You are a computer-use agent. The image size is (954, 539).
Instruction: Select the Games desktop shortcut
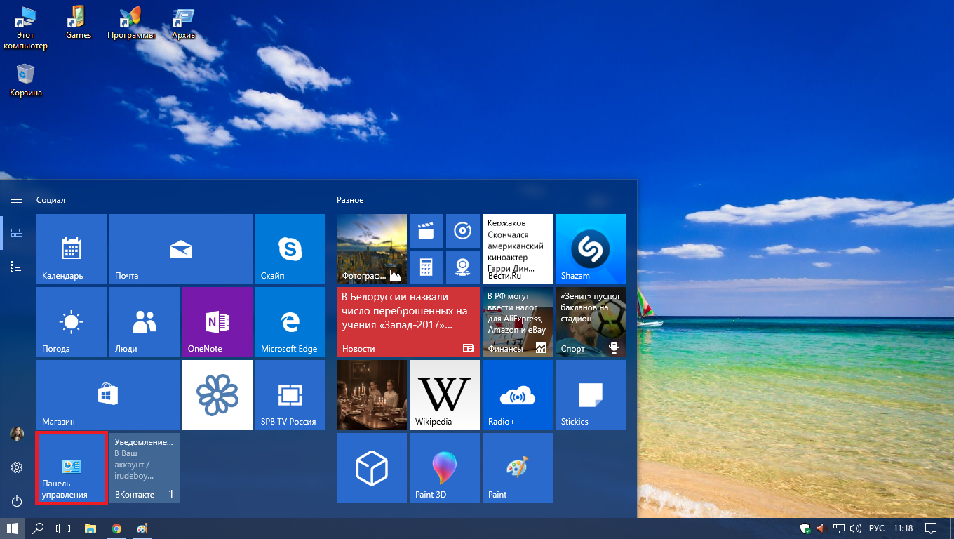(x=79, y=22)
